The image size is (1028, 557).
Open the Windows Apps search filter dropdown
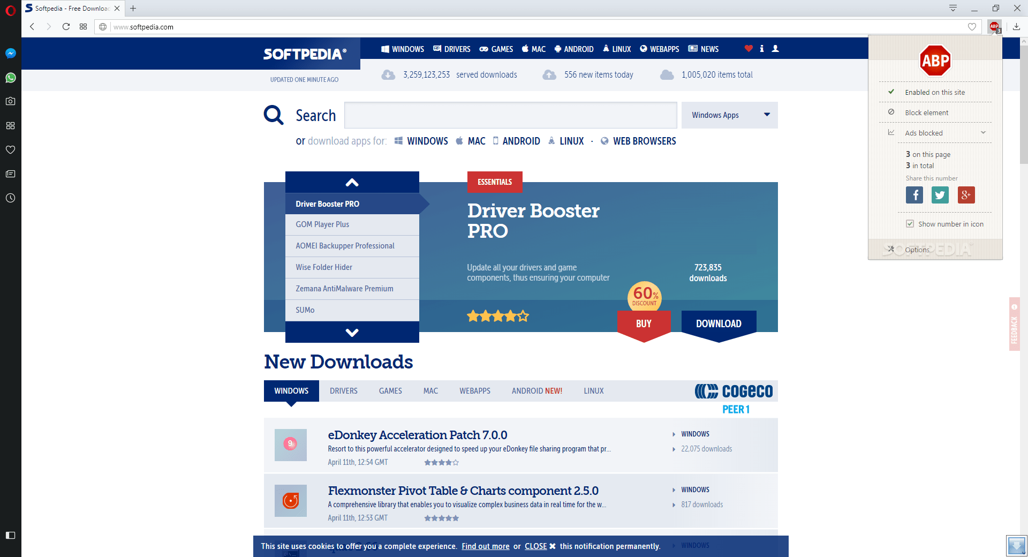729,115
